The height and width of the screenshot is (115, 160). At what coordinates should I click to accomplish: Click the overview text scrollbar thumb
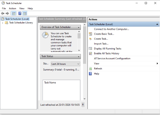(x=79, y=36)
